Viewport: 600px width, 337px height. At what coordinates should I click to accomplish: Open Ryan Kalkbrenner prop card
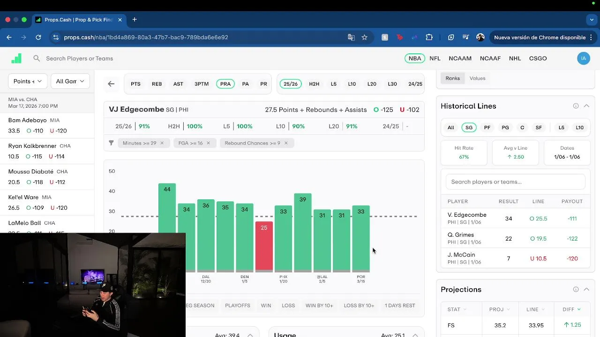(x=47, y=151)
